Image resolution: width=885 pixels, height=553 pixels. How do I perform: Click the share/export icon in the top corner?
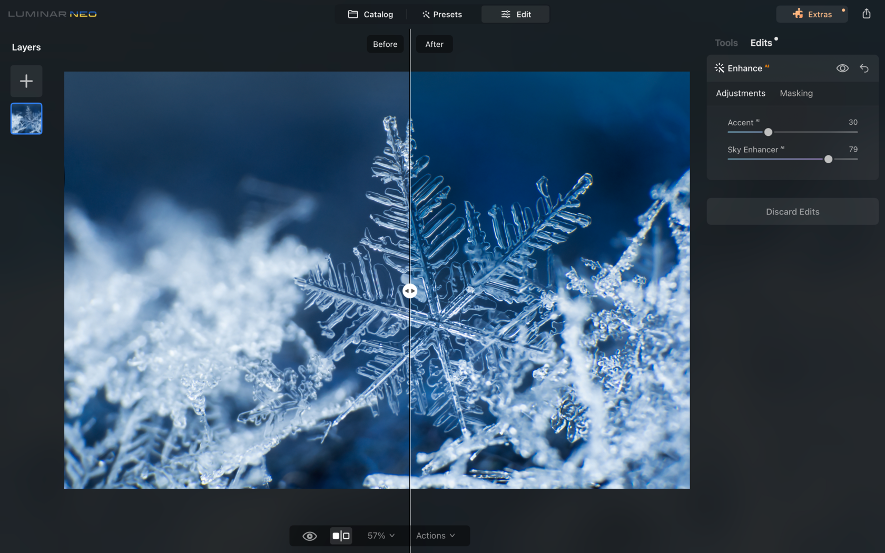pyautogui.click(x=866, y=13)
